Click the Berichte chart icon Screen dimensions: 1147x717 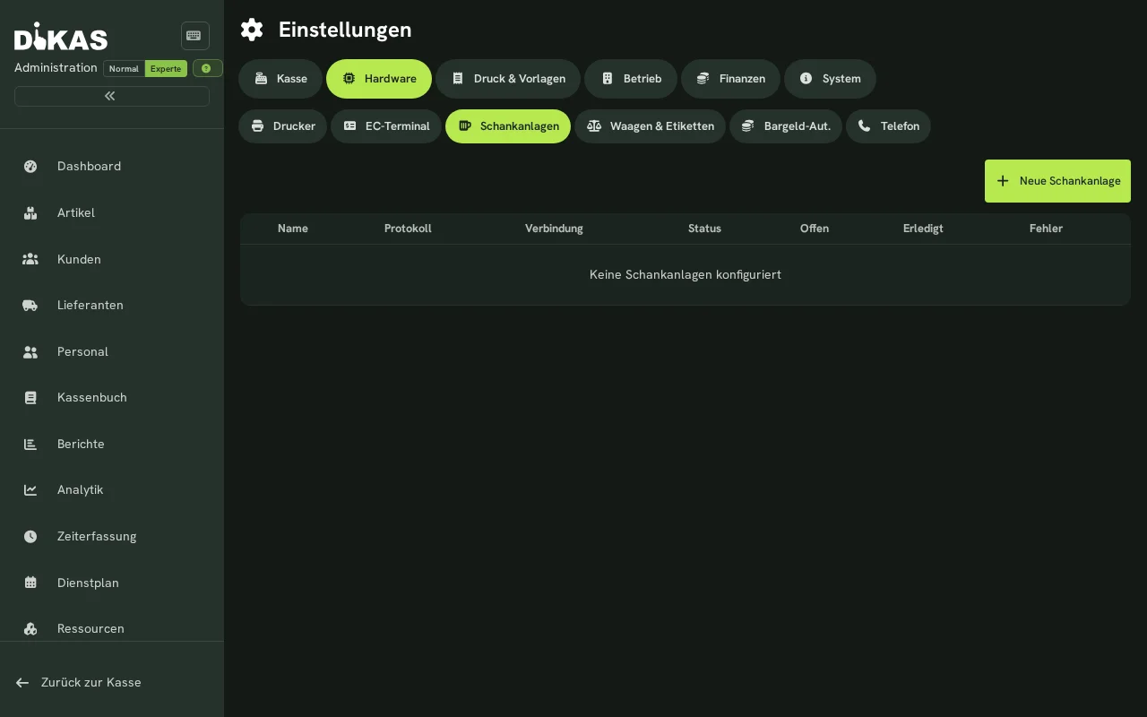(30, 444)
